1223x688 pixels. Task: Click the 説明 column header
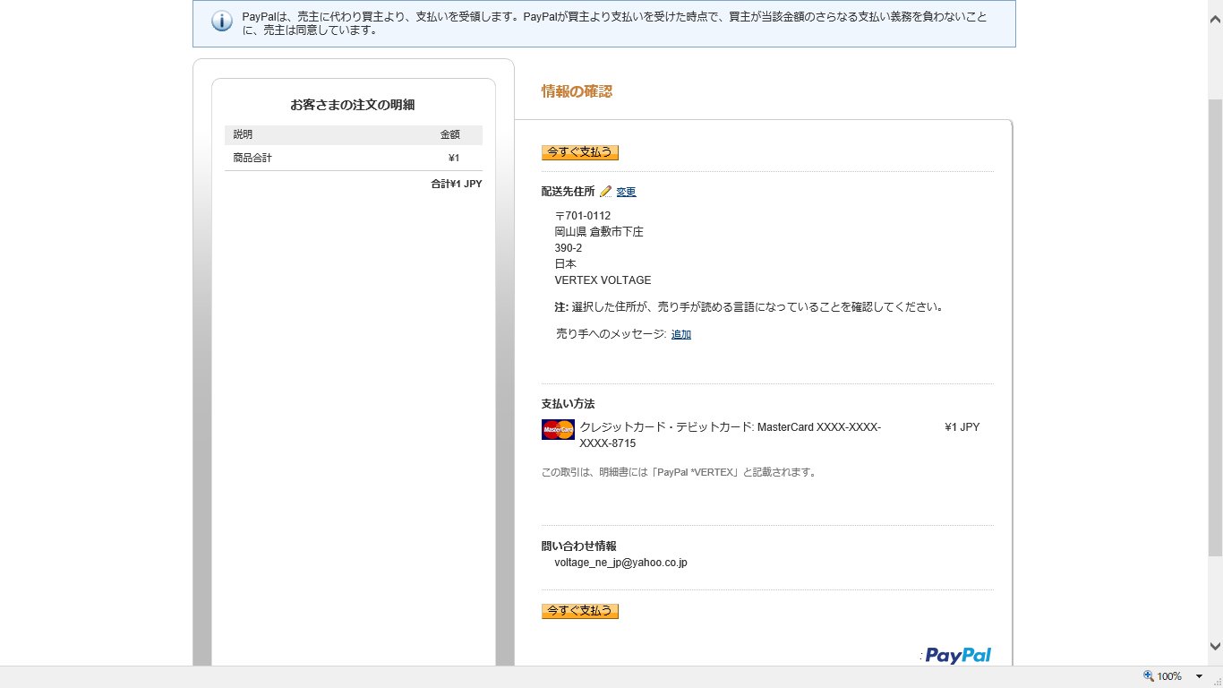tap(243, 134)
